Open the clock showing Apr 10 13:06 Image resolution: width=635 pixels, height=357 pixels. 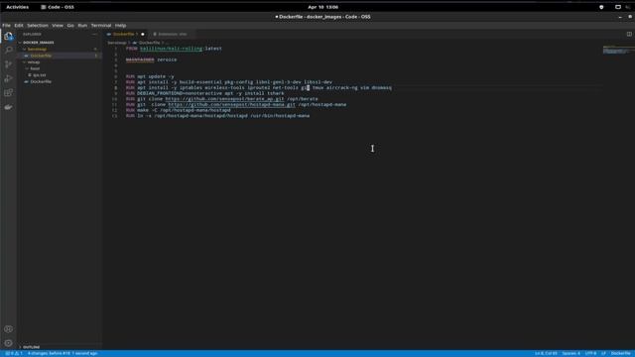322,7
